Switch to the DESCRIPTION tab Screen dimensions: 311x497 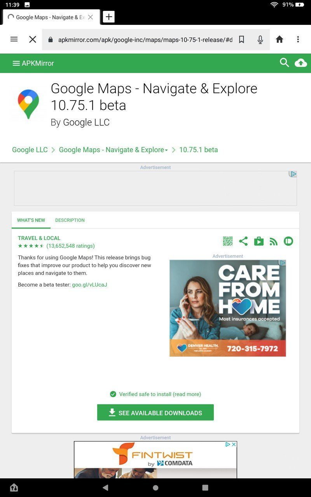[x=70, y=220]
